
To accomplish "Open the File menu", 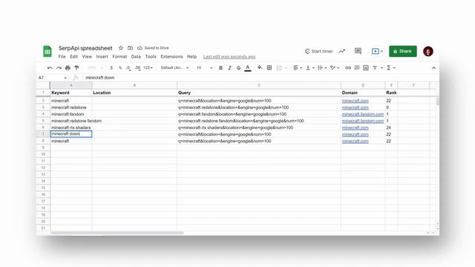I will [62, 56].
